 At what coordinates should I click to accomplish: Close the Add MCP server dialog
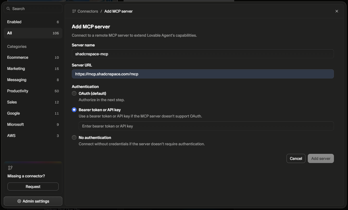(337, 11)
